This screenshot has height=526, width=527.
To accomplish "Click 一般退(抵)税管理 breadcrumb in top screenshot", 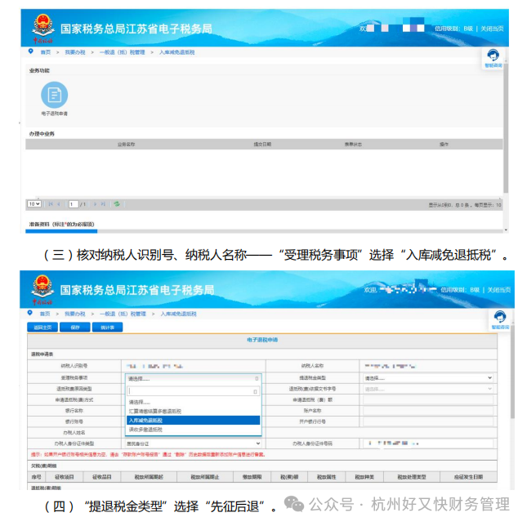I will coord(122,52).
